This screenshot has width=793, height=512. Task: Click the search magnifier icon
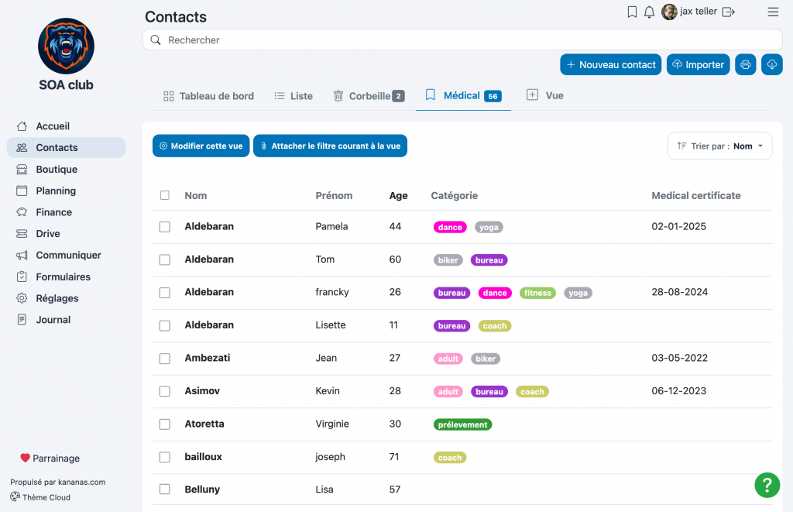click(x=155, y=40)
